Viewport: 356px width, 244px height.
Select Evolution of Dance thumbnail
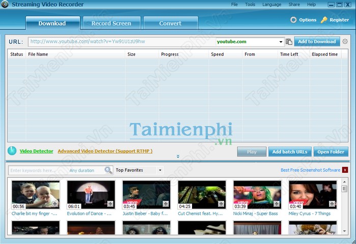point(91,195)
